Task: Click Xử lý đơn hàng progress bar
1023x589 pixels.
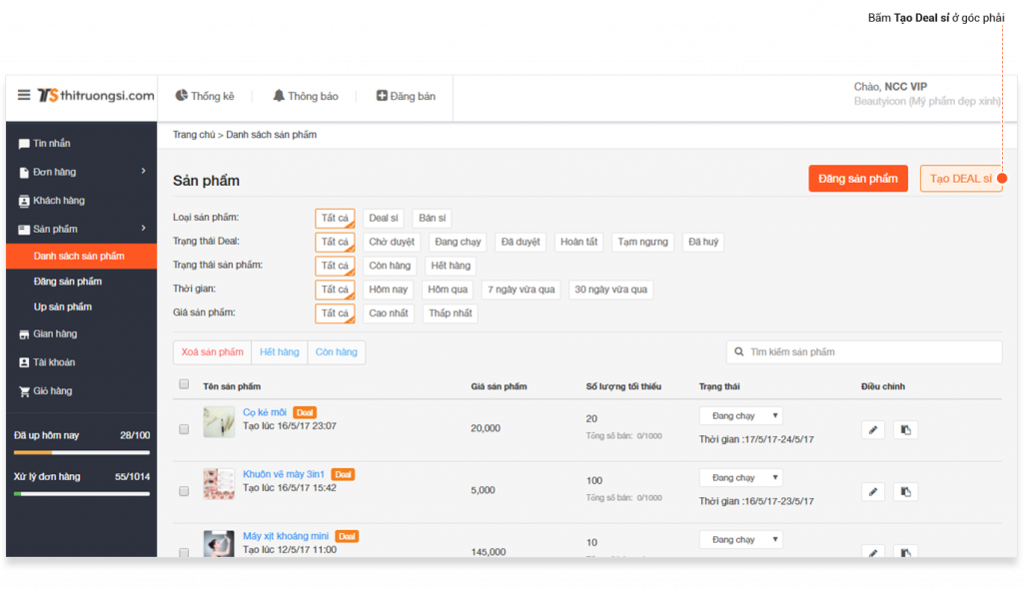Action: (82, 494)
